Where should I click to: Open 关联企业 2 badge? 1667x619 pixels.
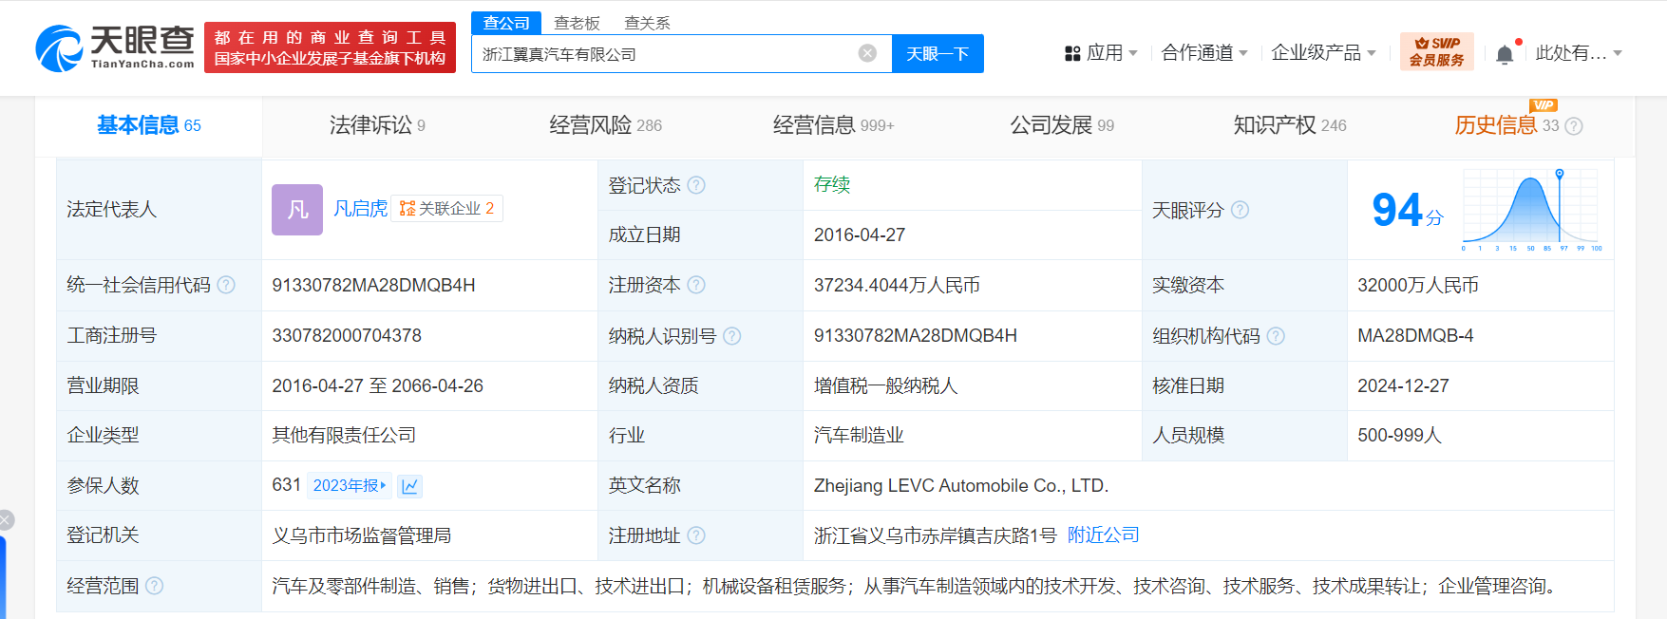click(446, 209)
